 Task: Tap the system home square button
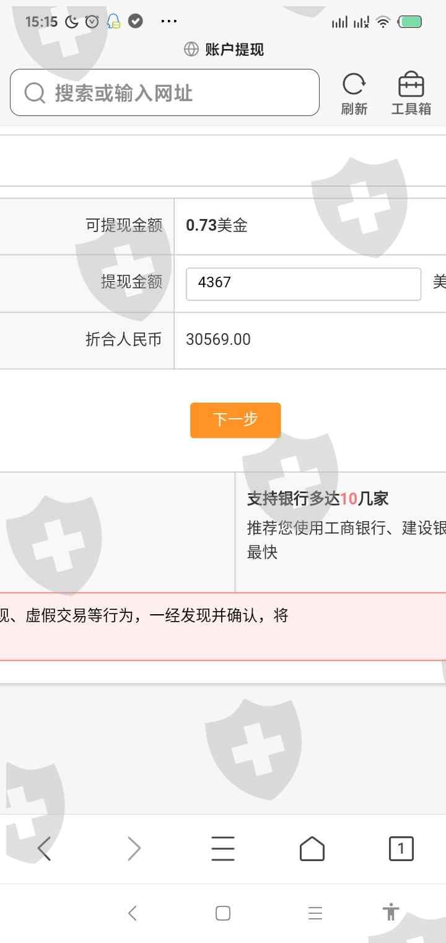tap(223, 913)
